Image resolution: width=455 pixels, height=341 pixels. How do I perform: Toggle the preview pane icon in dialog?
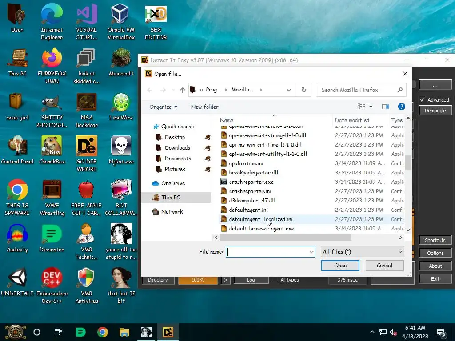(385, 107)
